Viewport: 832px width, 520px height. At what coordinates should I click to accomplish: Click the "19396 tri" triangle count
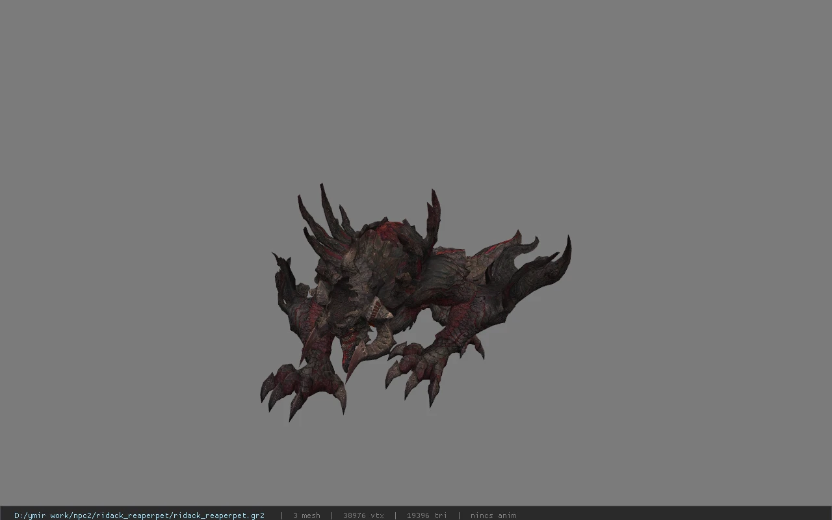click(x=427, y=515)
